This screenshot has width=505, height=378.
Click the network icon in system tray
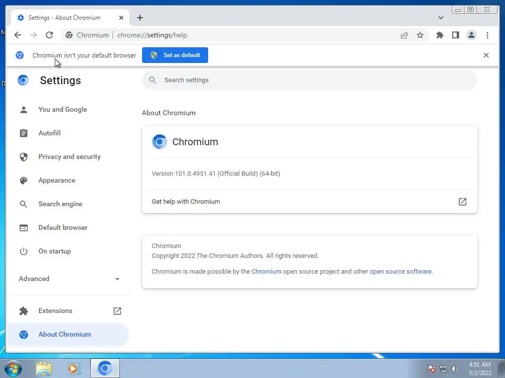click(x=443, y=369)
